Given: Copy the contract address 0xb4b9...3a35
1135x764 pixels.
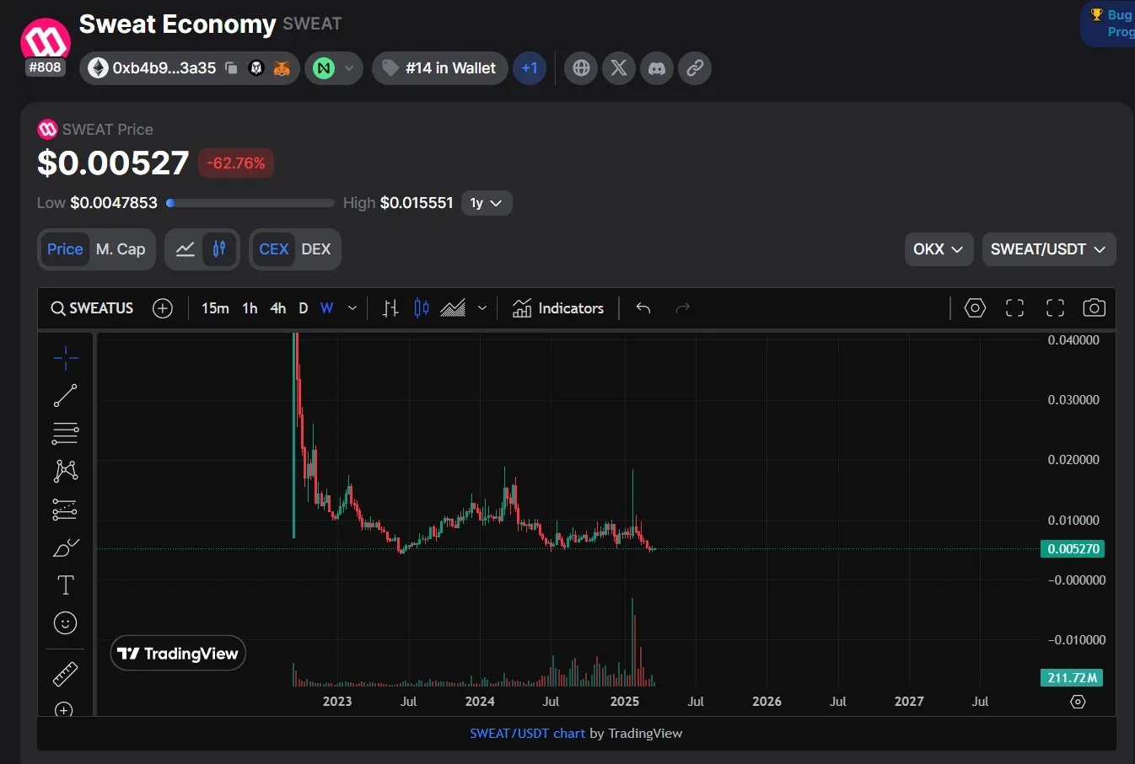Looking at the screenshot, I should (x=231, y=68).
